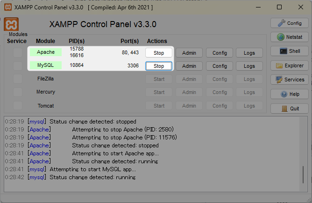
Task: Click the FileZilla module label
Action: [x=46, y=79]
